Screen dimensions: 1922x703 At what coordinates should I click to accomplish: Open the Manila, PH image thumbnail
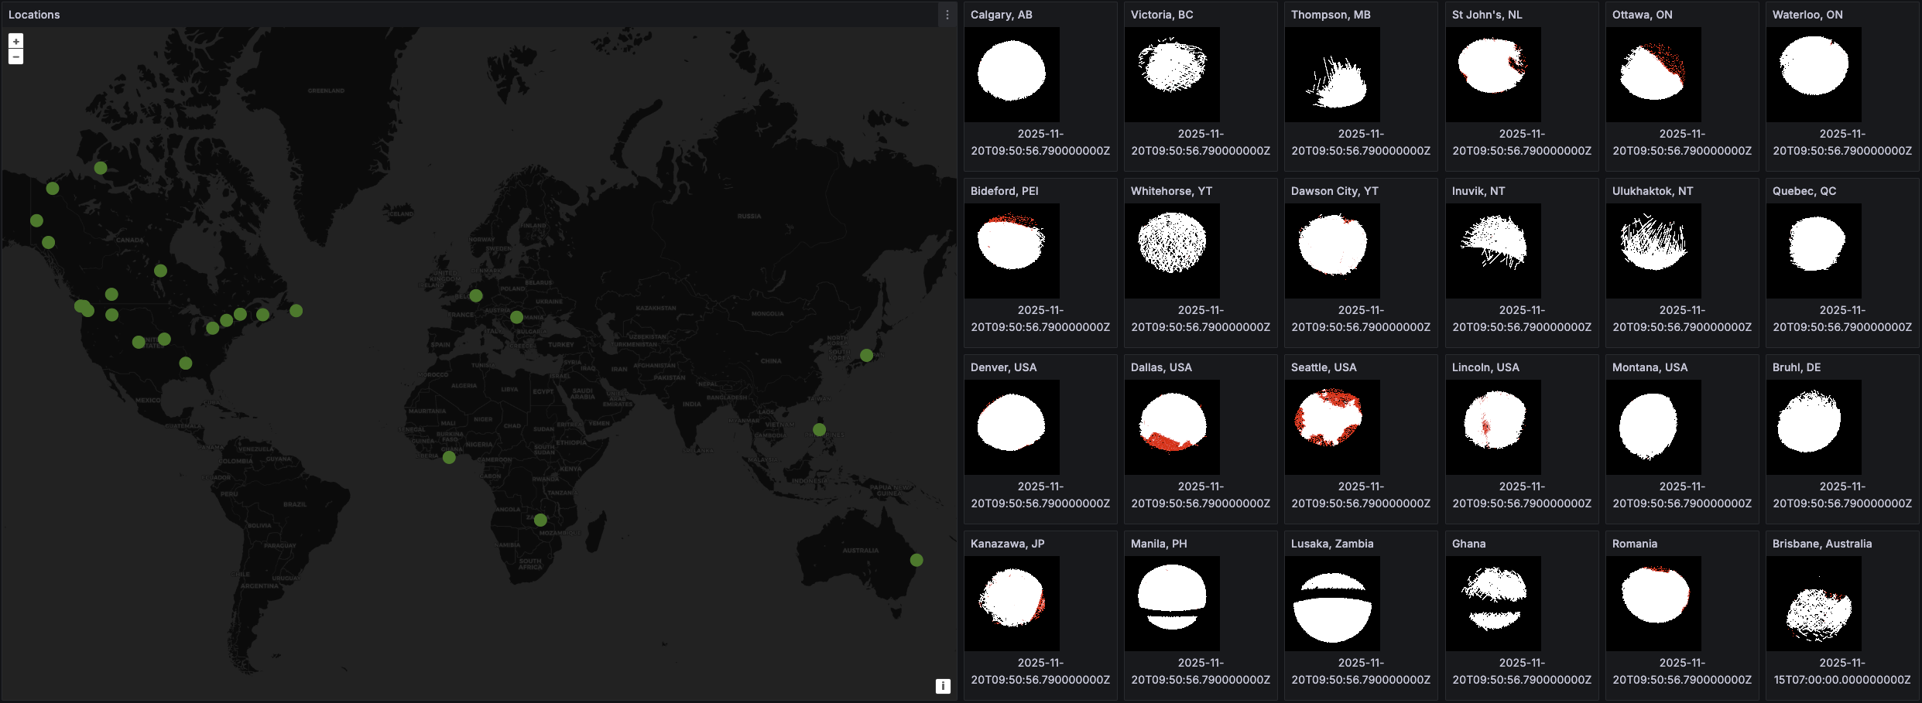tap(1172, 603)
